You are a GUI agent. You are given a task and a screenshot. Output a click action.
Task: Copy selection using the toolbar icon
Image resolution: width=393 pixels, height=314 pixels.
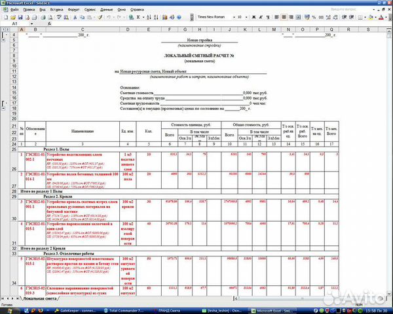pos(82,17)
